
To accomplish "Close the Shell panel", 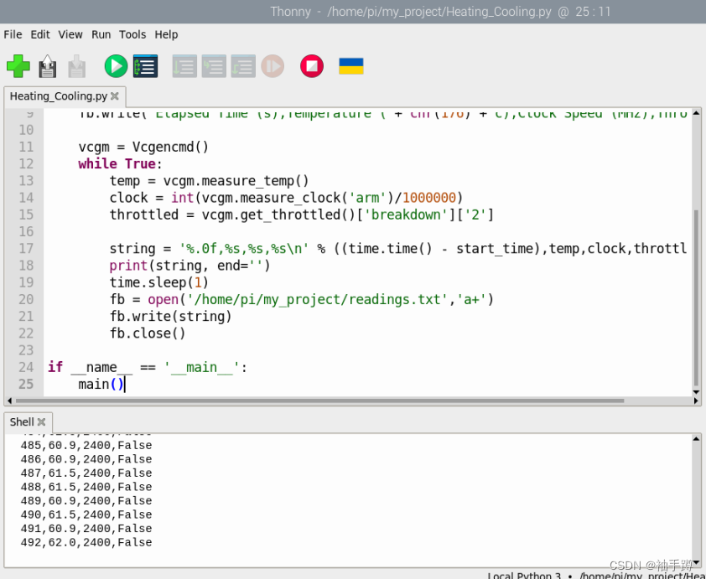I will pyautogui.click(x=40, y=421).
